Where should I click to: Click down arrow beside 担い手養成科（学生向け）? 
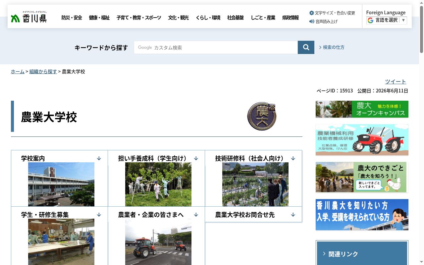[196, 158]
